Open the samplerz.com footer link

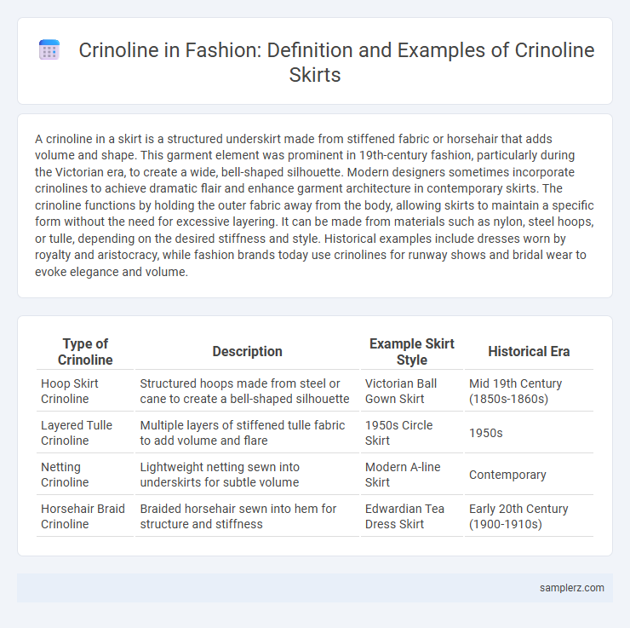571,587
